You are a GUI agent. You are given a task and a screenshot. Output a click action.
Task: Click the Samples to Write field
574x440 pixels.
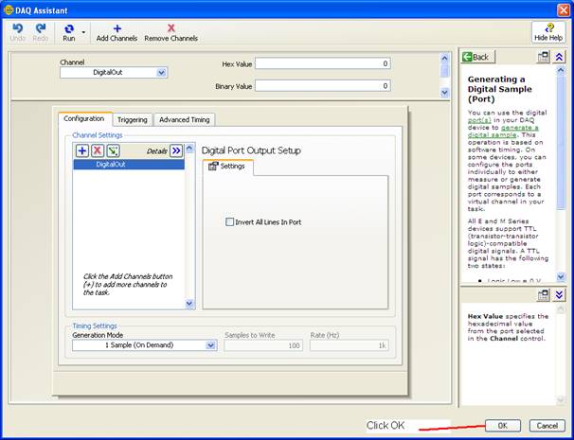263,345
